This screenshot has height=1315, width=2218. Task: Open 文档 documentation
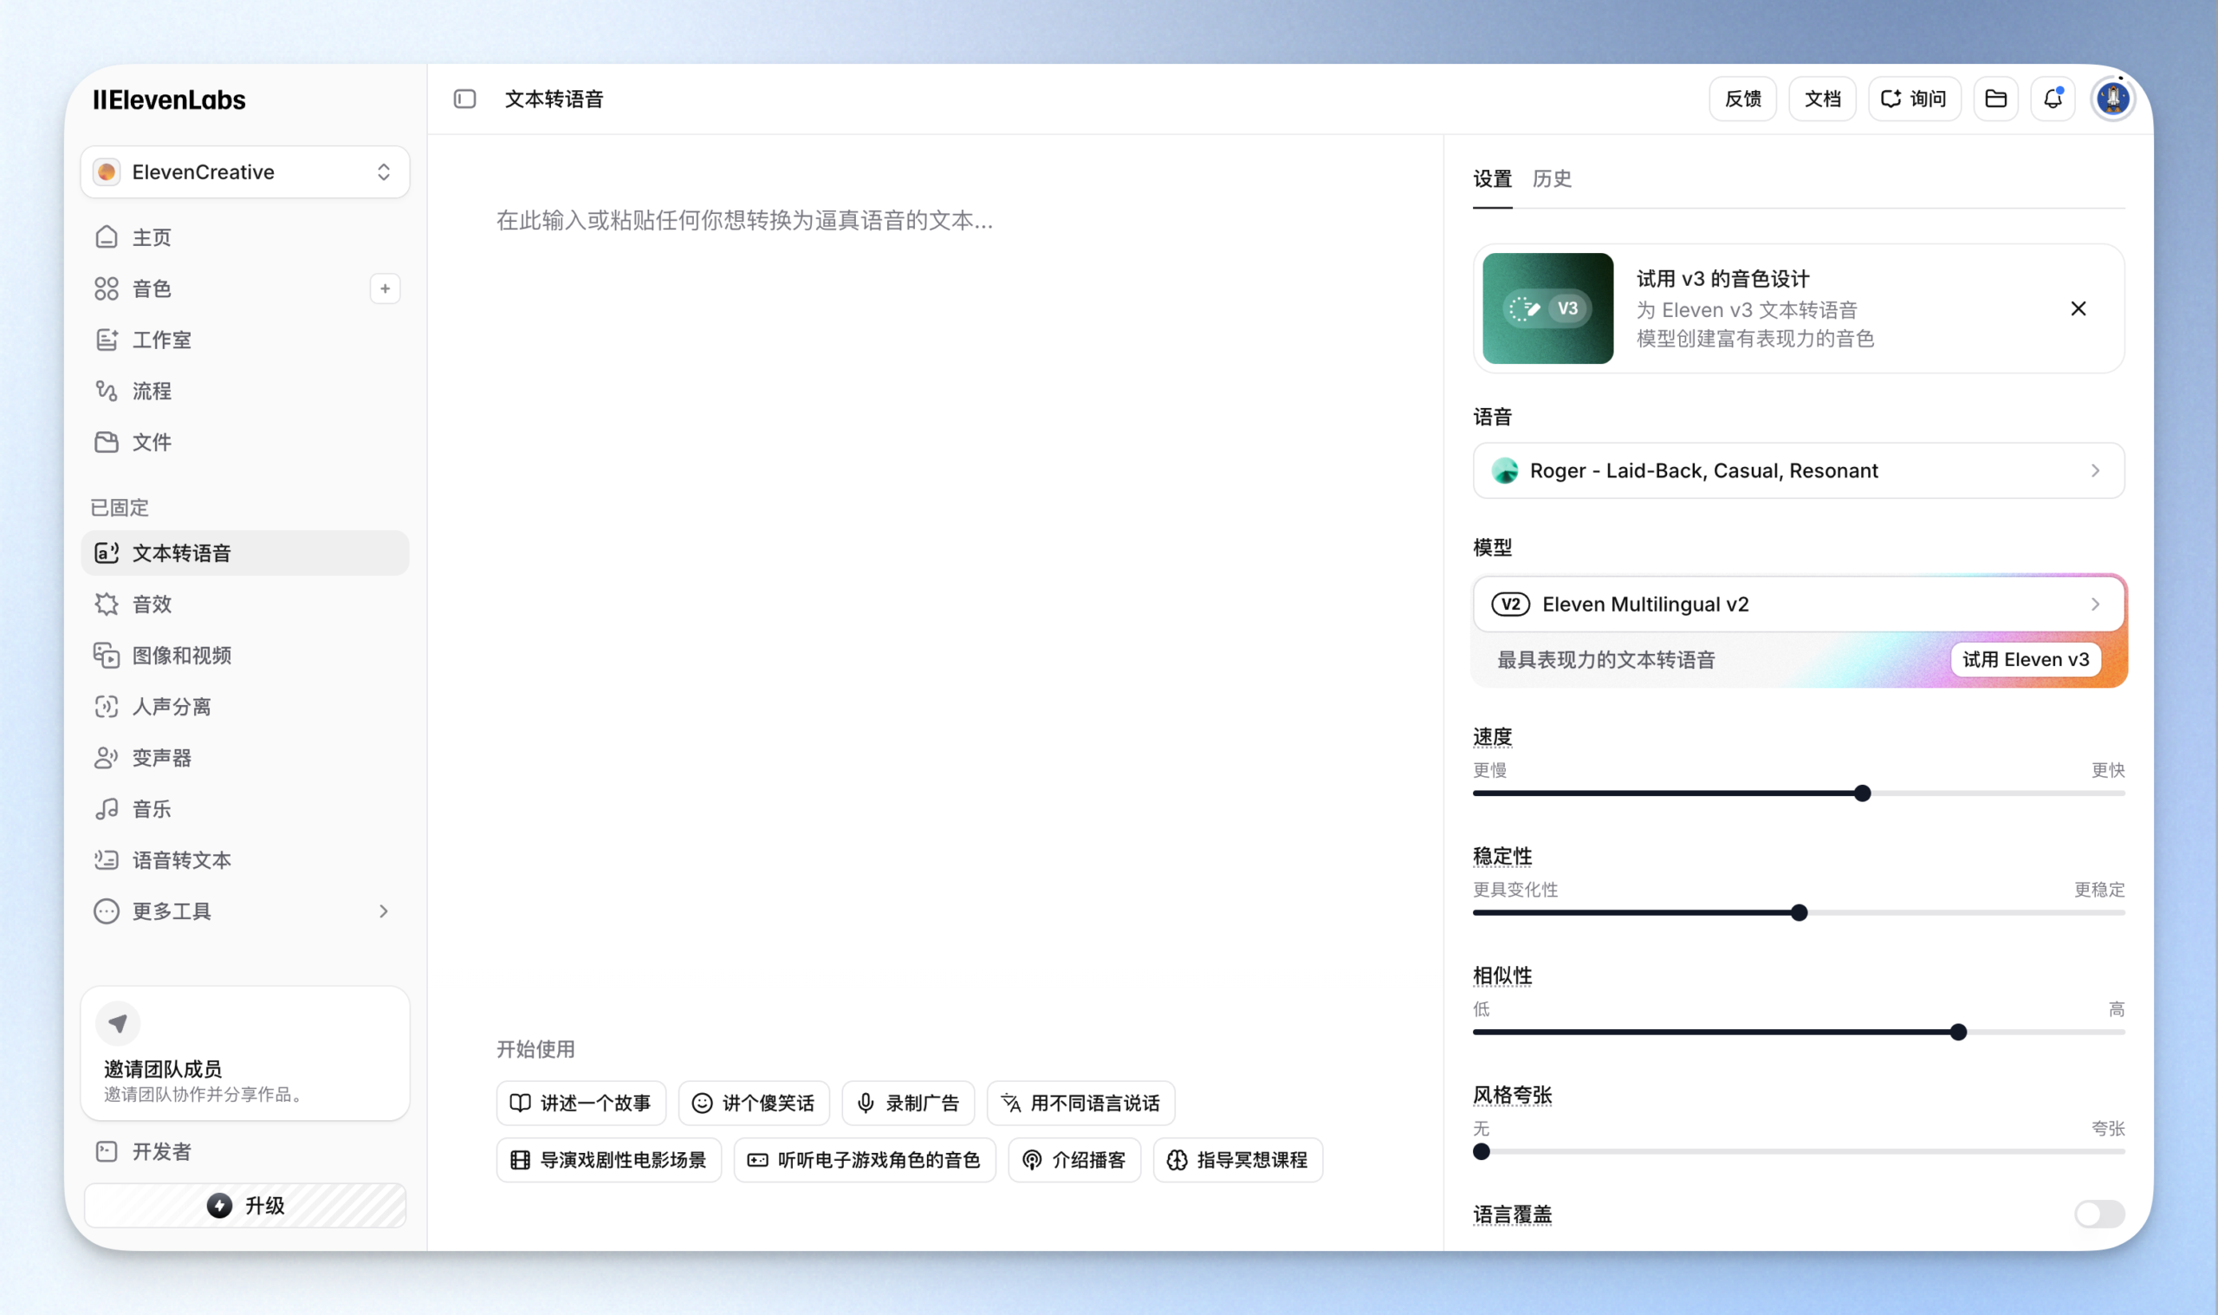pos(1822,100)
